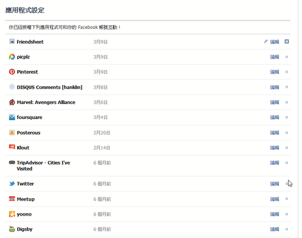Remove the Pinterest app using its X
The height and width of the screenshot is (238, 302).
(x=287, y=72)
